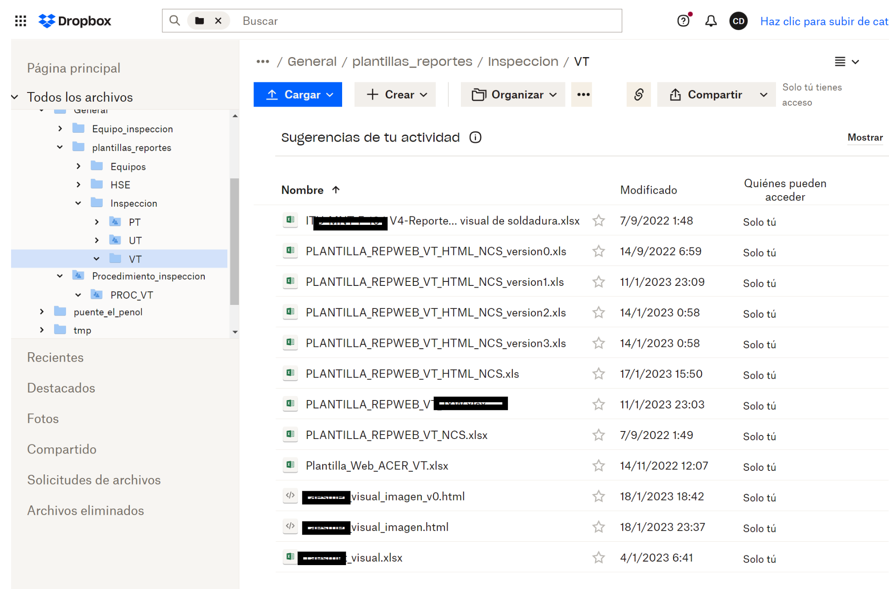Open the more actions ellipsis button
Image resolution: width=889 pixels, height=589 pixels.
tap(583, 94)
